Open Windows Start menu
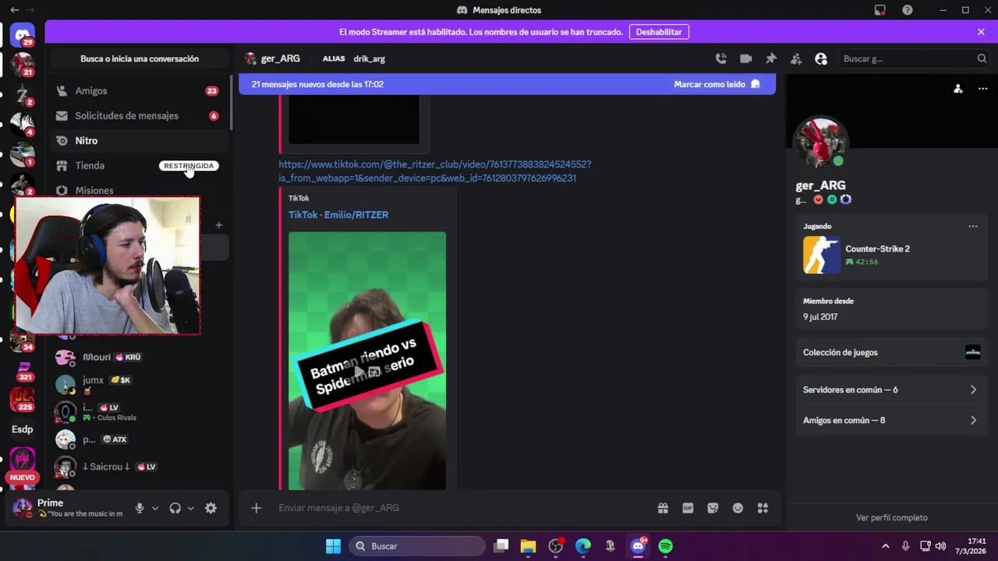Image resolution: width=998 pixels, height=561 pixels. click(333, 546)
